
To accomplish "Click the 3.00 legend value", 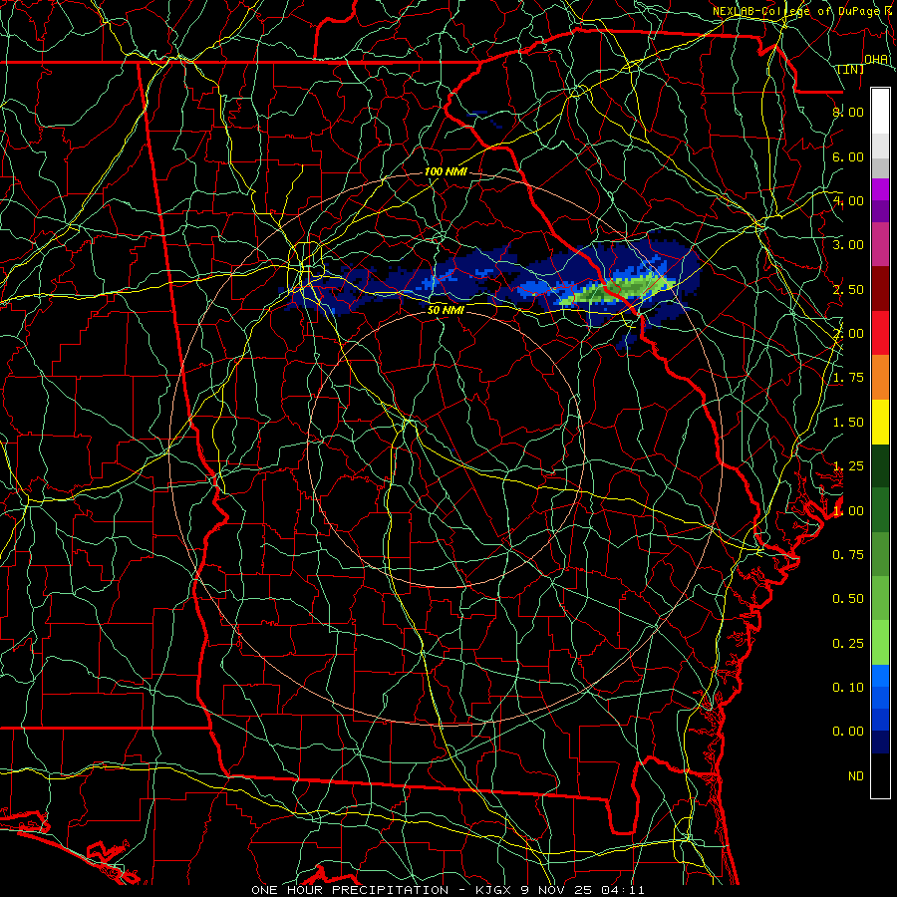I will point(848,245).
